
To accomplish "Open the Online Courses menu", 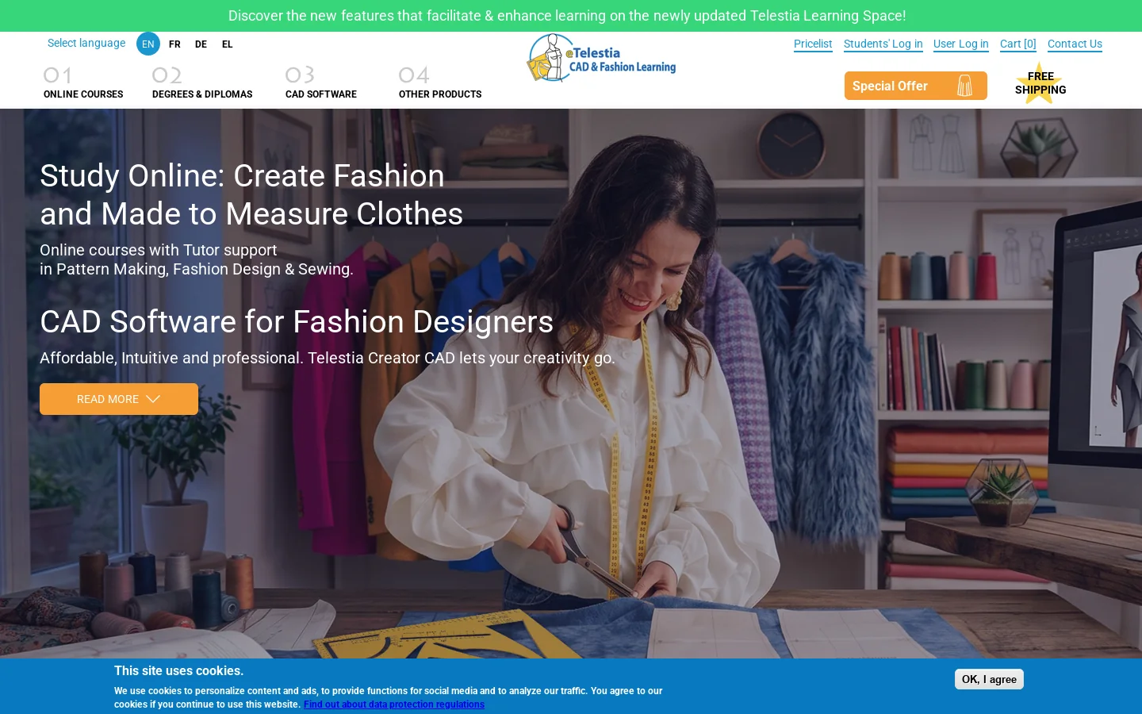I will 83,83.
